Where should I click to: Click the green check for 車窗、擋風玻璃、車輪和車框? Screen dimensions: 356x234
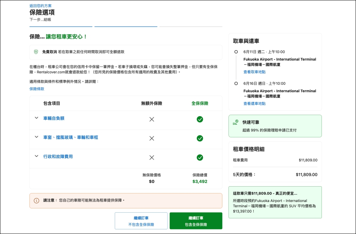coord(200,139)
